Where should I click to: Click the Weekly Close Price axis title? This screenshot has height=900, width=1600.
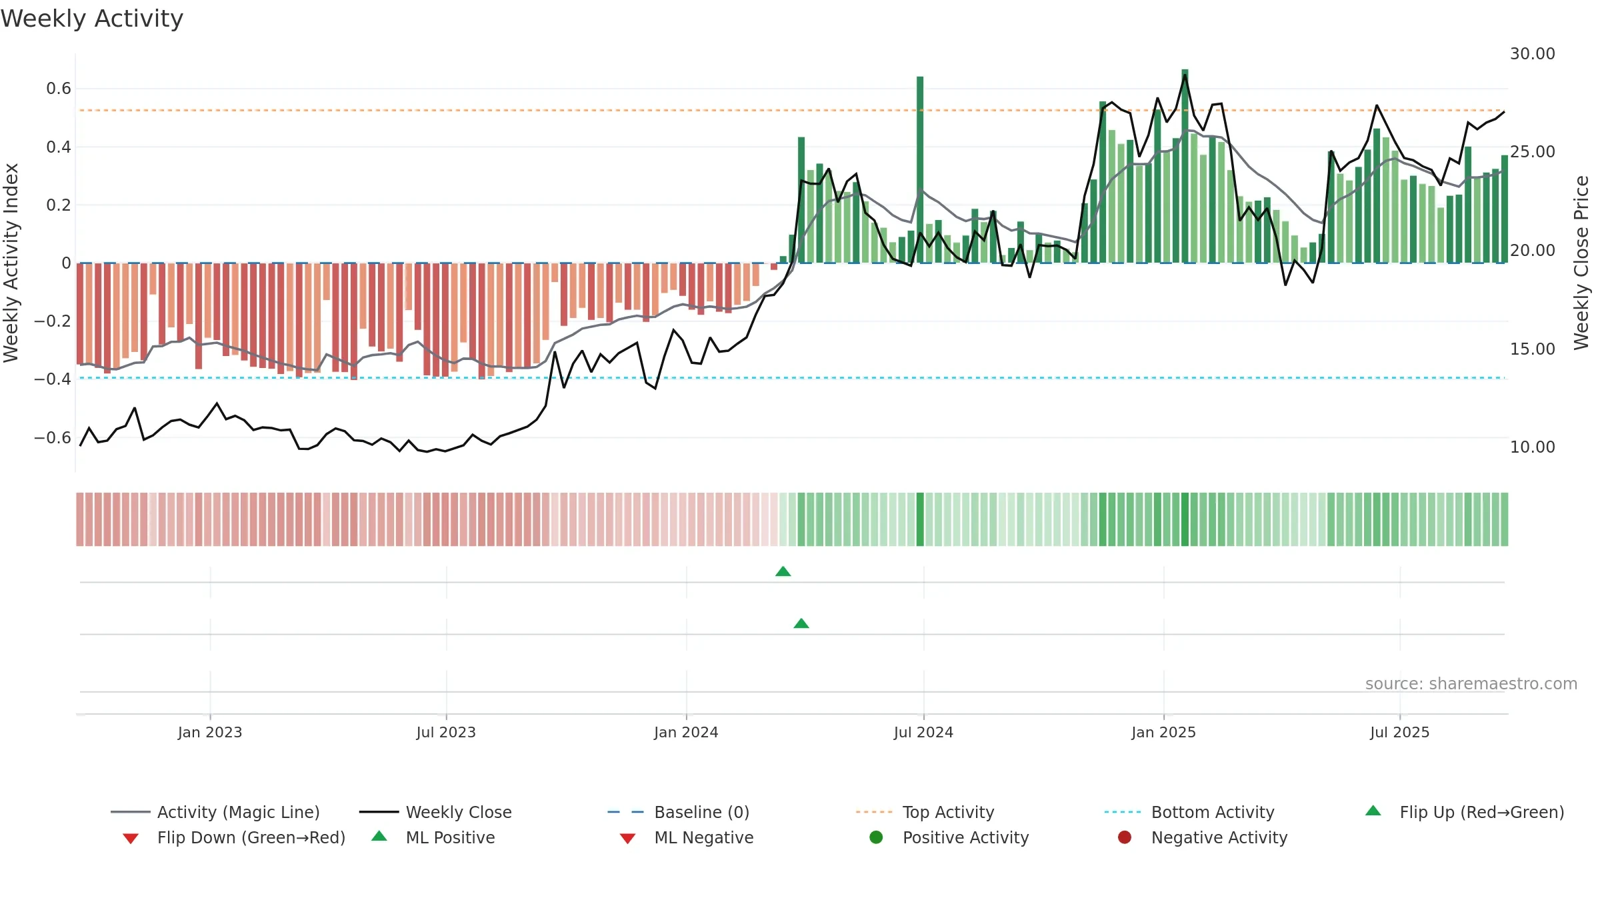coord(1581,263)
